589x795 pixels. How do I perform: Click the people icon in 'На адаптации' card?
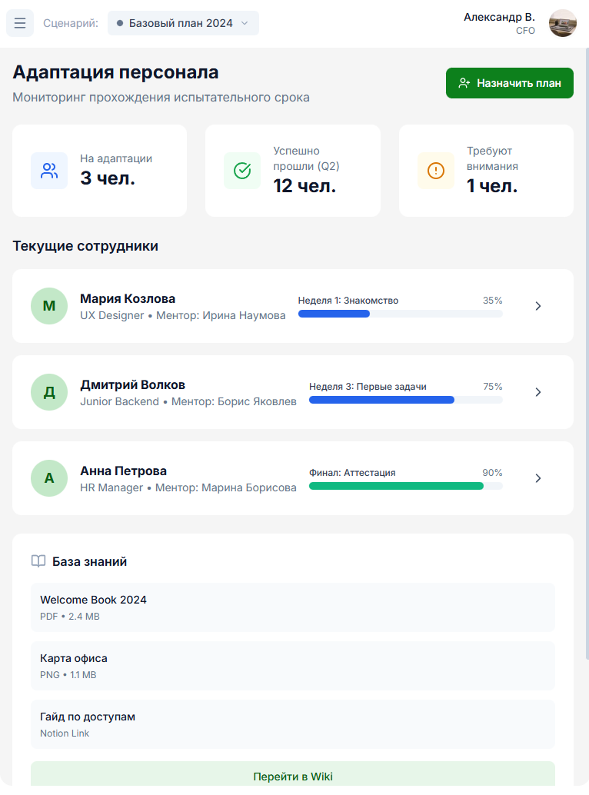[x=49, y=171]
